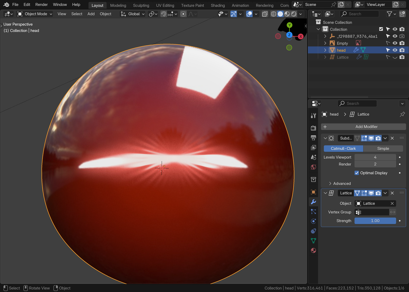This screenshot has width=409, height=292.
Task: Click the Blender logo menu icon
Action: (x=6, y=5)
